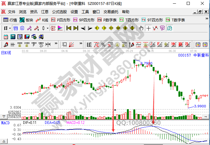This screenshot has width=210, height=145.
Task: Jump to last record arrow icon
Action: tap(76, 28)
